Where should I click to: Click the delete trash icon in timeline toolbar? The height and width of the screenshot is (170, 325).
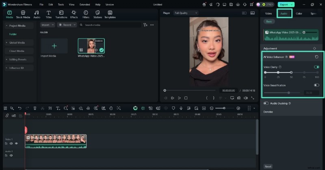(x=35, y=108)
